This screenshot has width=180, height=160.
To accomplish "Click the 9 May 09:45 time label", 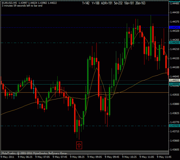I will pos(112,157).
